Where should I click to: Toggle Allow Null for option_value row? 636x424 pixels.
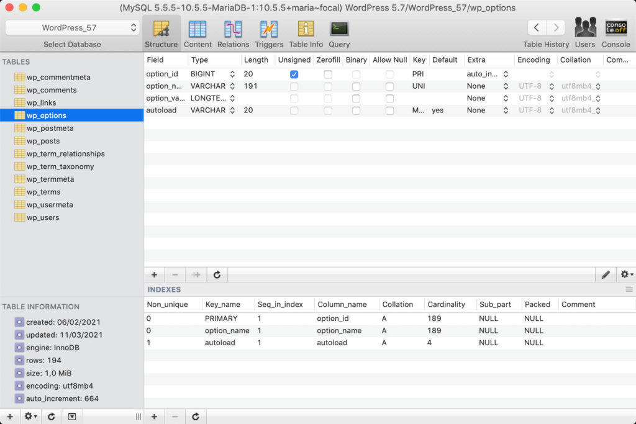click(390, 99)
